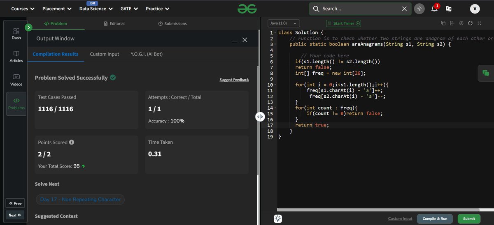Click the green chat feedback icon

coord(486,73)
